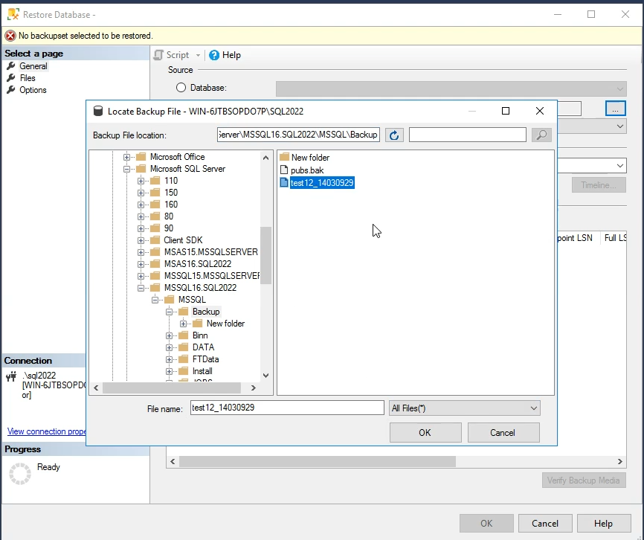Image resolution: width=644 pixels, height=540 pixels.
Task: Click the Microsoft Office folder icon
Action: (141, 157)
